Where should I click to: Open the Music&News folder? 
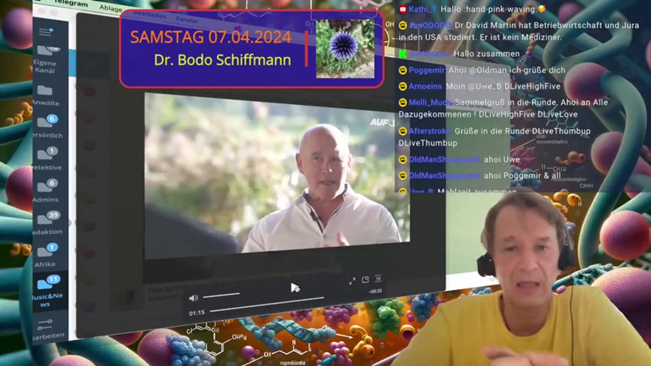(x=47, y=290)
